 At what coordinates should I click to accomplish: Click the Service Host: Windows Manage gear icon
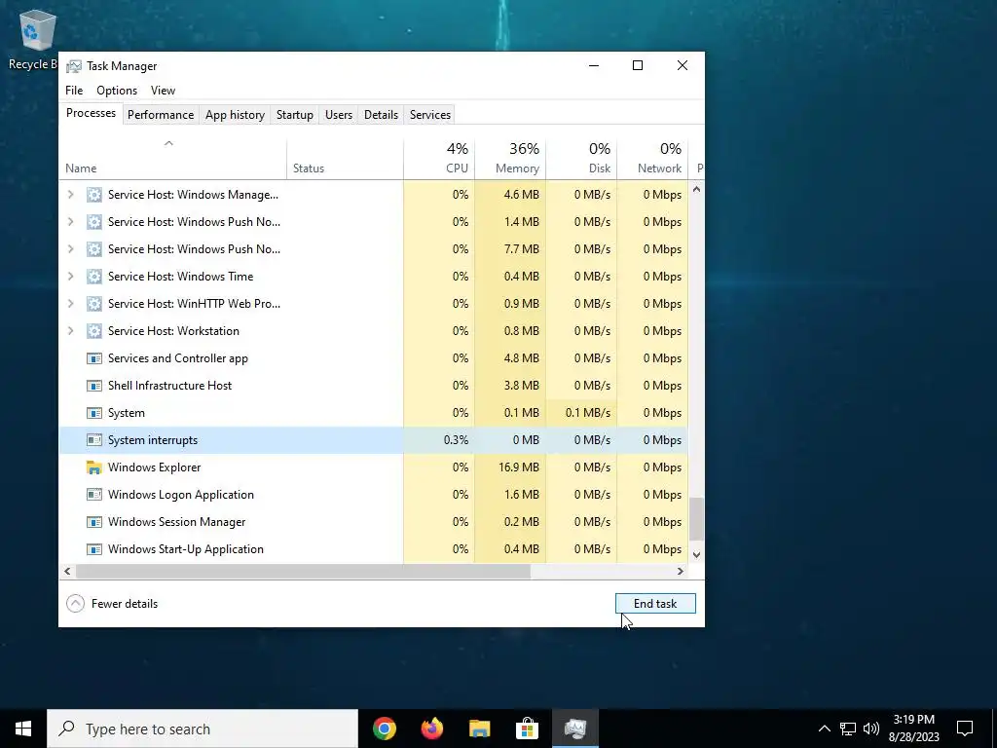pyautogui.click(x=94, y=195)
